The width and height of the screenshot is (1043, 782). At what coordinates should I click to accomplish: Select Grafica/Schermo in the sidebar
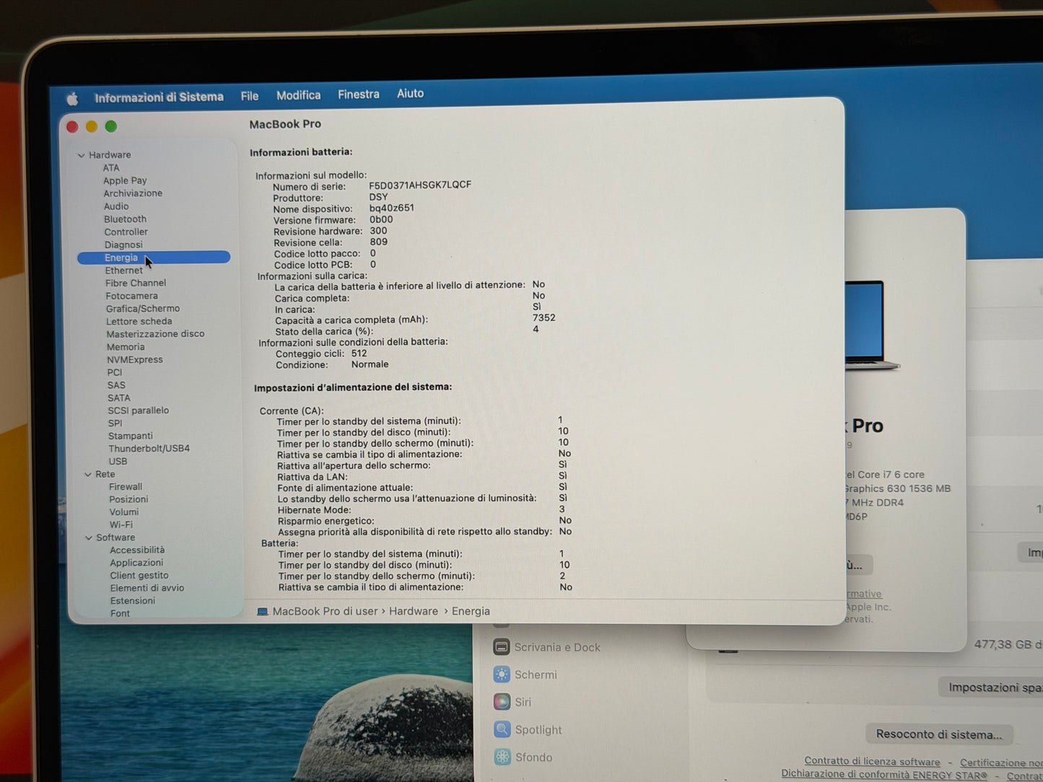(143, 309)
